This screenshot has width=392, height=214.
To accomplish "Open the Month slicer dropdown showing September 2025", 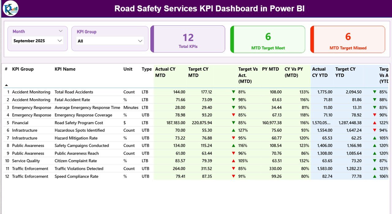I will tap(60, 40).
